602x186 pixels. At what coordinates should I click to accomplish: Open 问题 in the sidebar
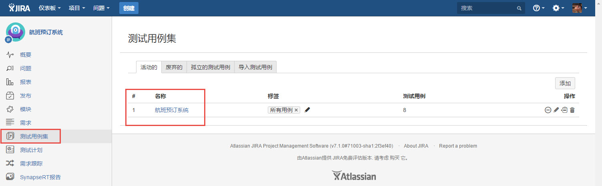click(26, 68)
